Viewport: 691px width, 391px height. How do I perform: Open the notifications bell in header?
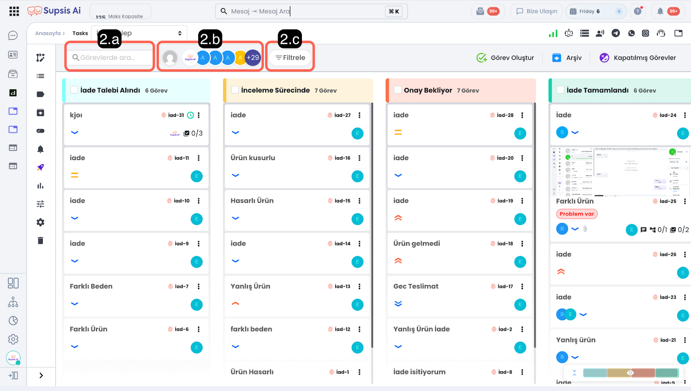(x=660, y=11)
